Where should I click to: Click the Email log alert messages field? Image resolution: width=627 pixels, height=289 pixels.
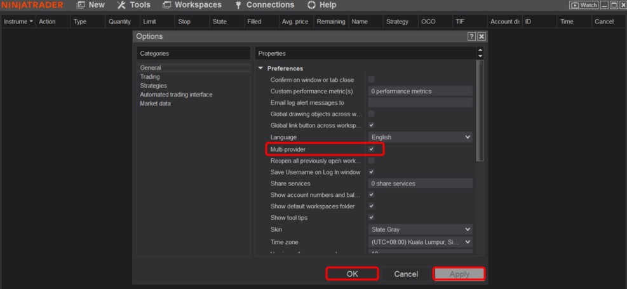coord(421,103)
